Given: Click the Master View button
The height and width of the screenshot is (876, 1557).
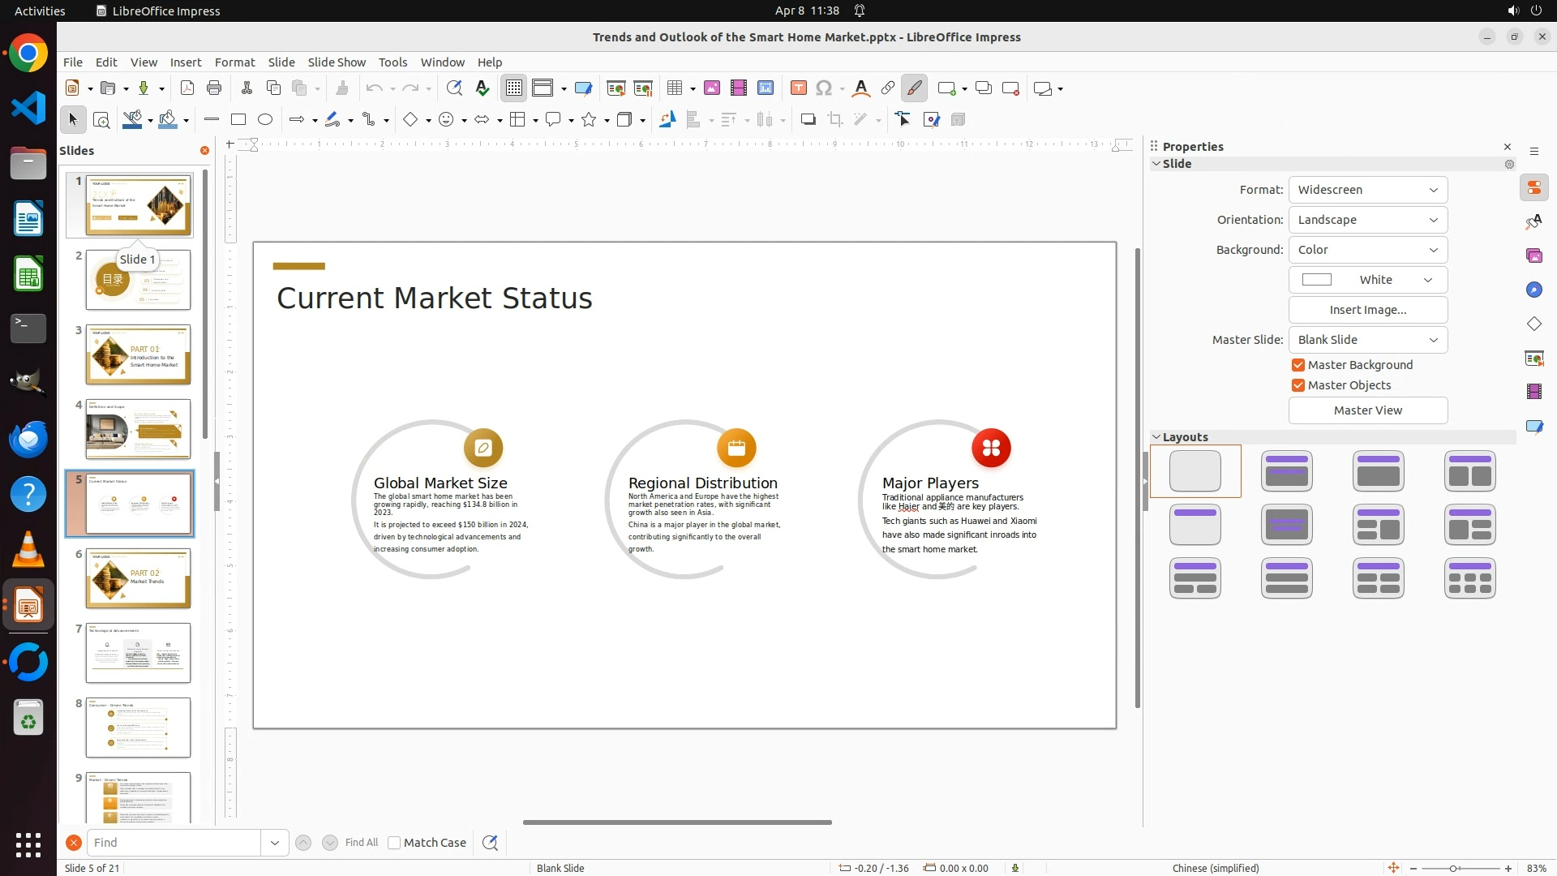Looking at the screenshot, I should 1367,410.
